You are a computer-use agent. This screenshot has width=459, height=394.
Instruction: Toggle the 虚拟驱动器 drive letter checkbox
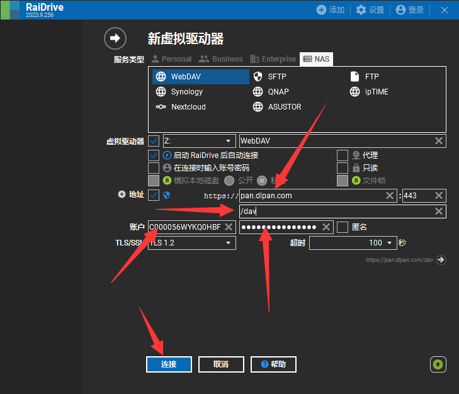point(154,141)
